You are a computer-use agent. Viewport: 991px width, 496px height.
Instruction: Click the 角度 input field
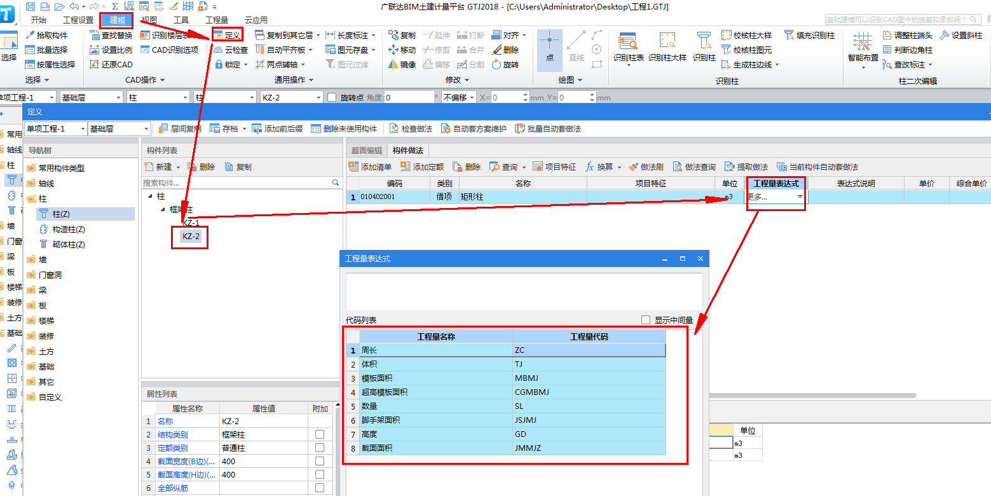(409, 97)
